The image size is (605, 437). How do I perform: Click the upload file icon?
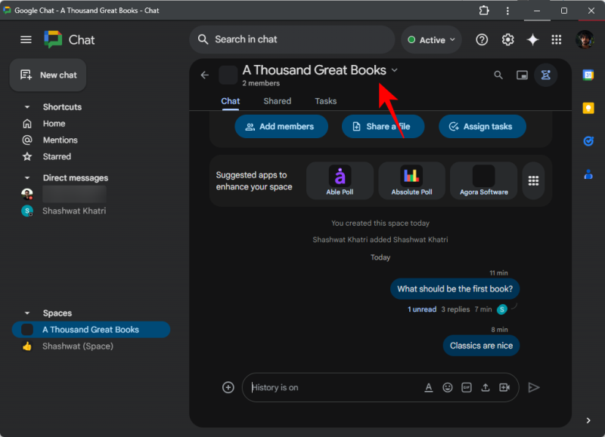click(x=486, y=387)
